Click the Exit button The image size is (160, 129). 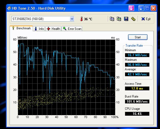click(146, 19)
